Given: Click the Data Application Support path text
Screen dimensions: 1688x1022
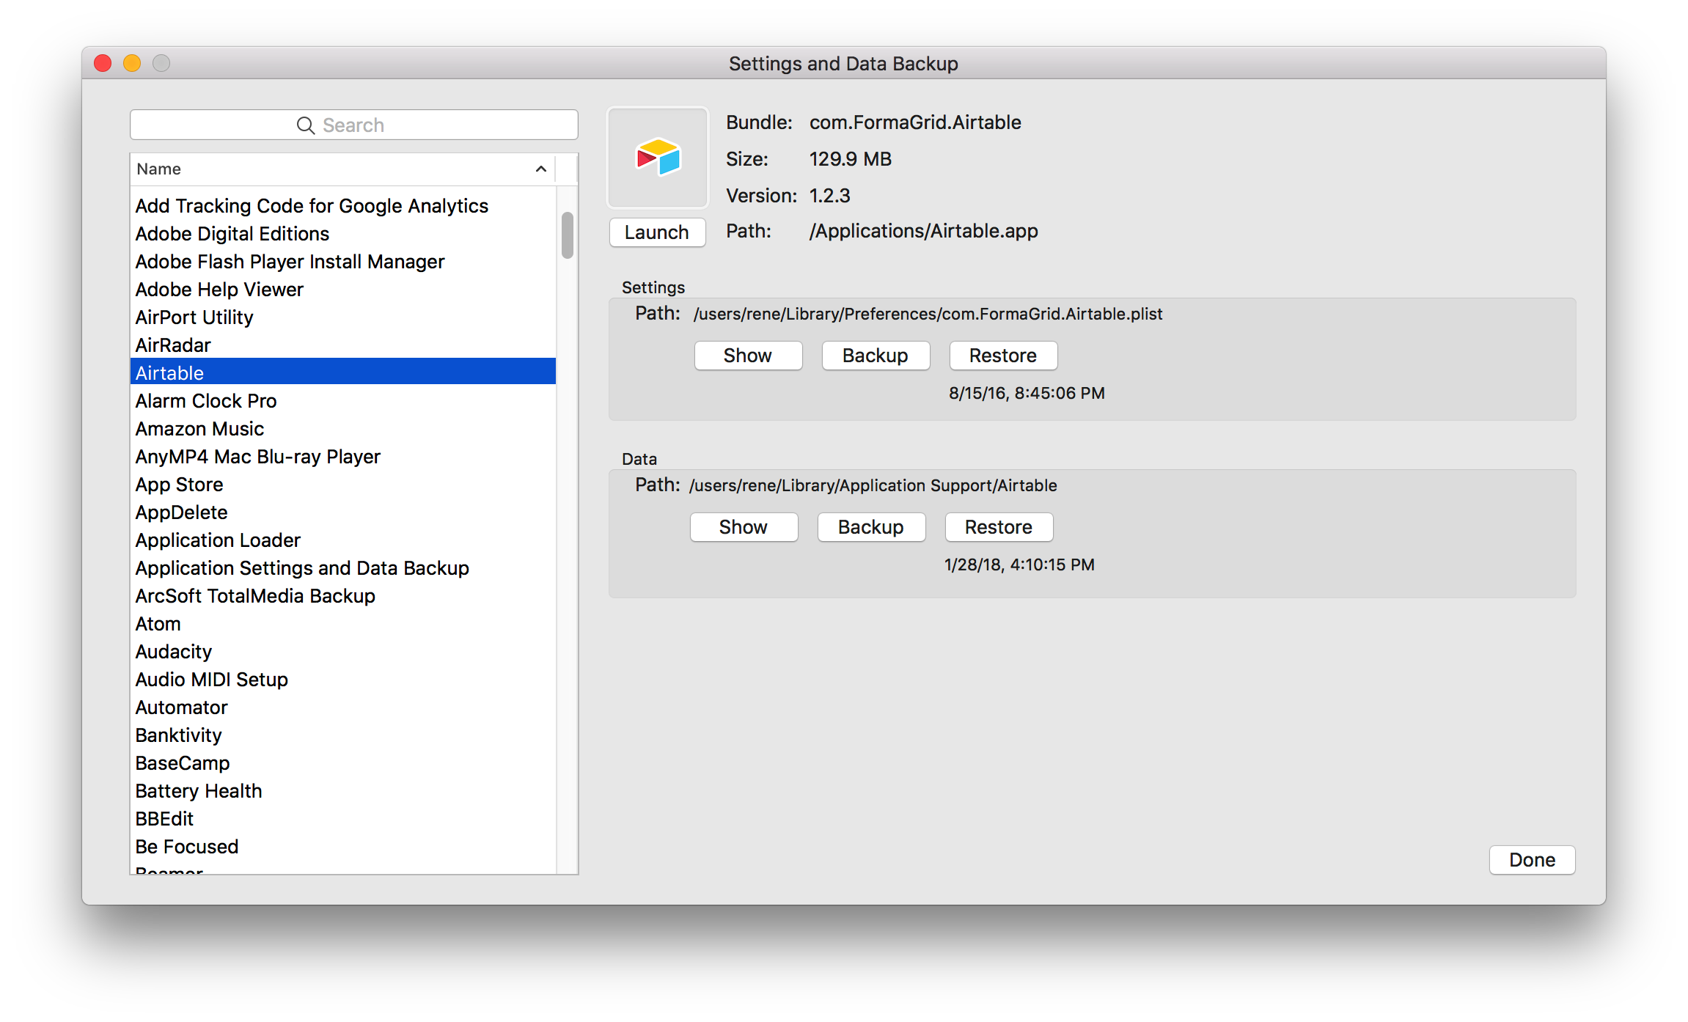Looking at the screenshot, I should coord(873,485).
